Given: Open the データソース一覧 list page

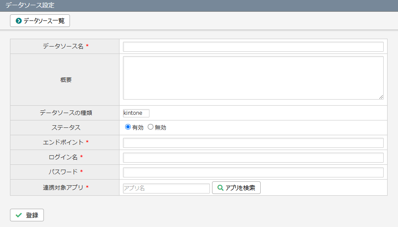Looking at the screenshot, I should pyautogui.click(x=40, y=21).
